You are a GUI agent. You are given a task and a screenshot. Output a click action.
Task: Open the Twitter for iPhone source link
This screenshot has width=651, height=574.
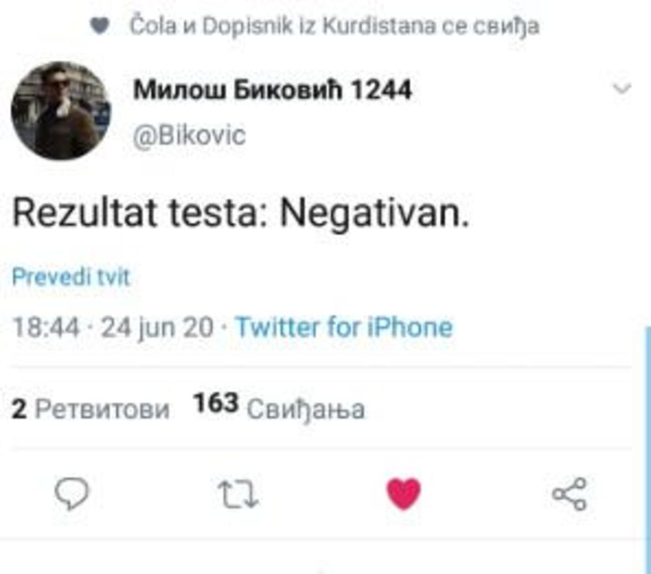pos(343,327)
